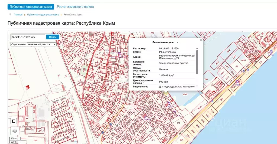Click the Частная ownership value
The height and width of the screenshot is (144, 277).
[163, 69]
